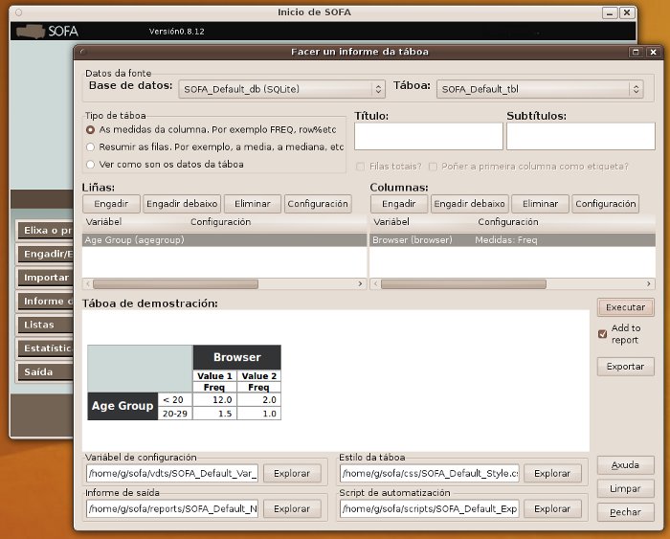
Task: Click the Executar button
Action: (626, 307)
